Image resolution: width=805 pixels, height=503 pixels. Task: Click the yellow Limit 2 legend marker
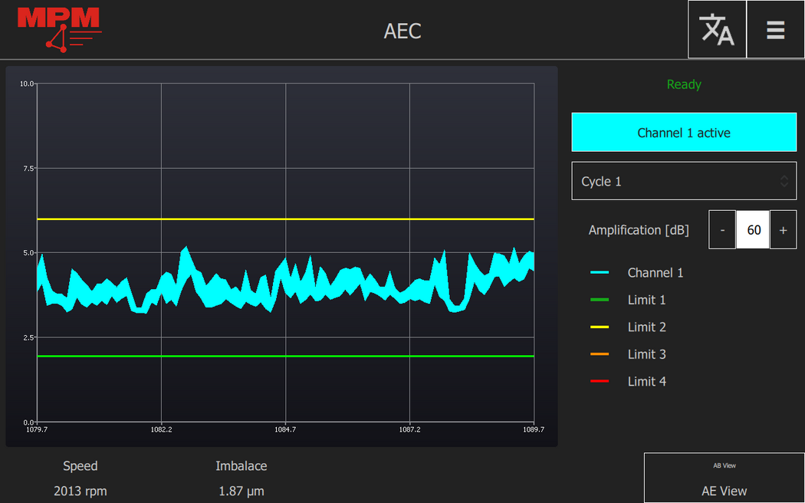click(x=600, y=327)
